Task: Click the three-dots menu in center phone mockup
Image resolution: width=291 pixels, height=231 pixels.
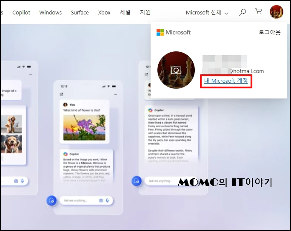Action: pos(116,94)
